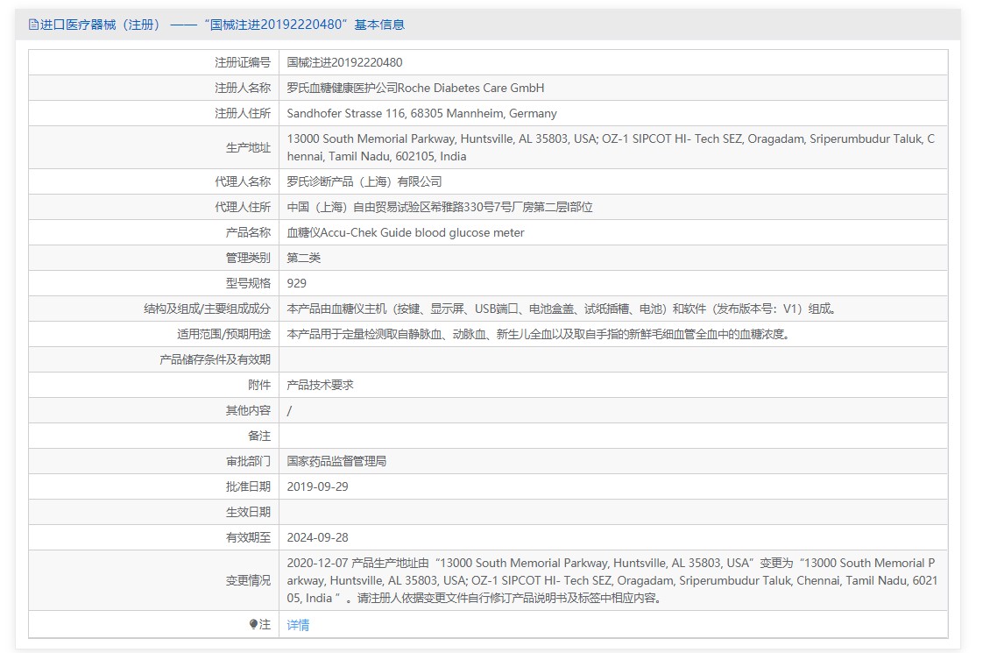Click the 管理类别 row label

pyautogui.click(x=248, y=258)
